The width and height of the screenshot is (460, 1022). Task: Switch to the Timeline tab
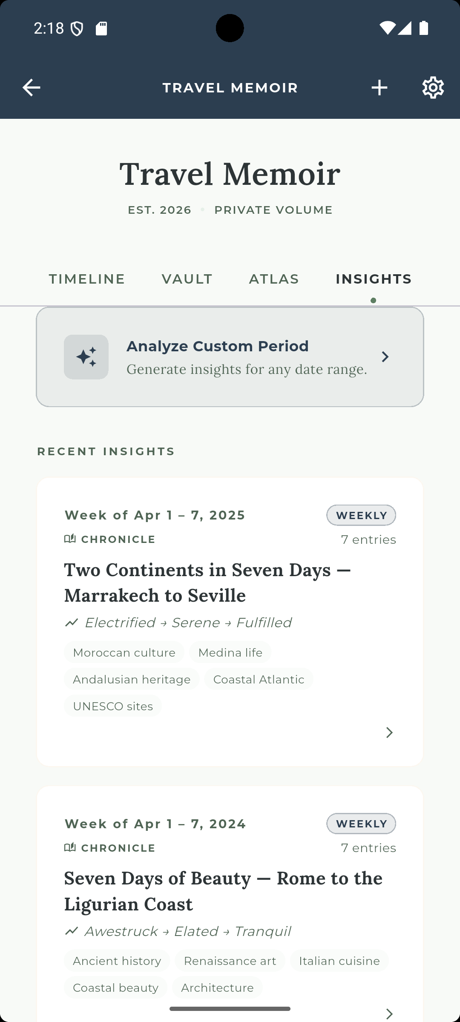(x=86, y=278)
